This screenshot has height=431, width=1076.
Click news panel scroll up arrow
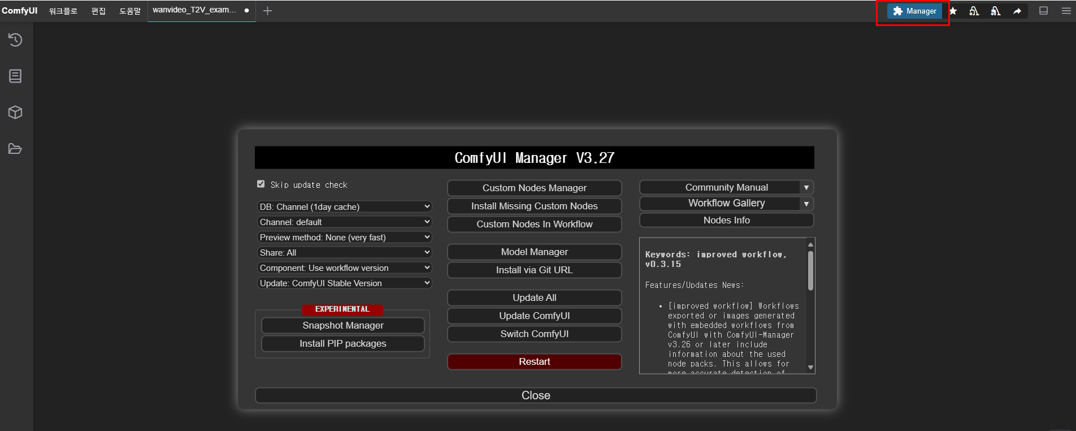810,244
